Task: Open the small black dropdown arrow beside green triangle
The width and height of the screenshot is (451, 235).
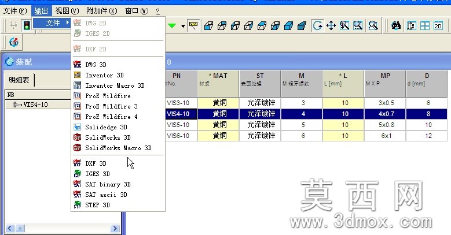Action: 183,26
